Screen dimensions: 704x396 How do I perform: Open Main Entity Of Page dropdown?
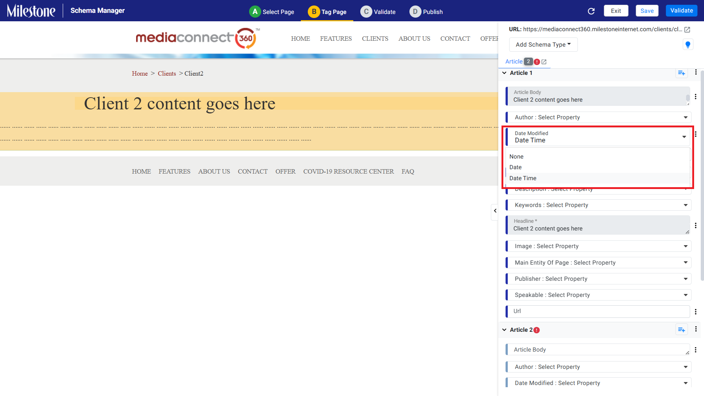point(598,263)
